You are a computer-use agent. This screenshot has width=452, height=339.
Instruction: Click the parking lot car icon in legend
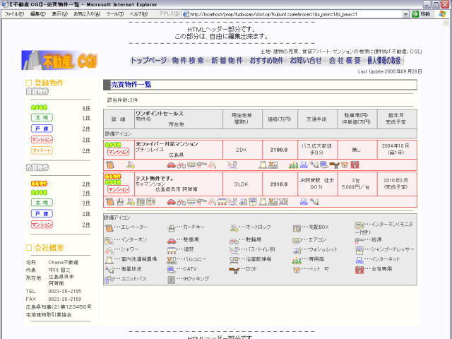pos(172,239)
